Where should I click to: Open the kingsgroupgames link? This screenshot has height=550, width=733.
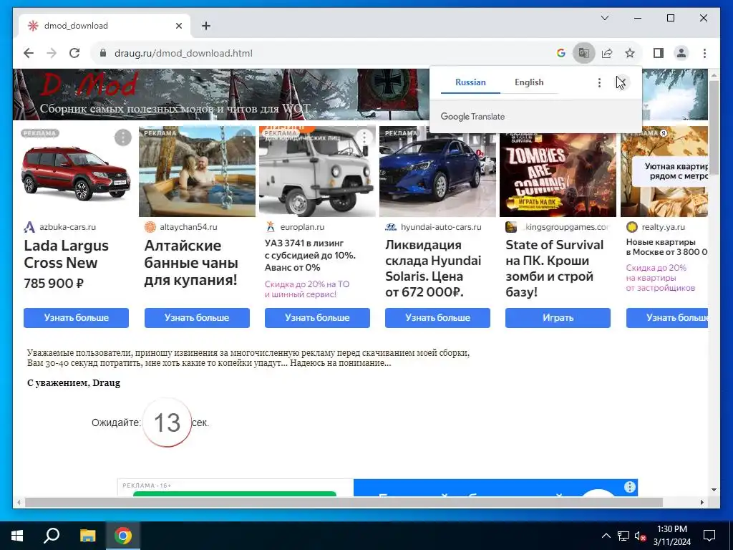click(x=567, y=227)
